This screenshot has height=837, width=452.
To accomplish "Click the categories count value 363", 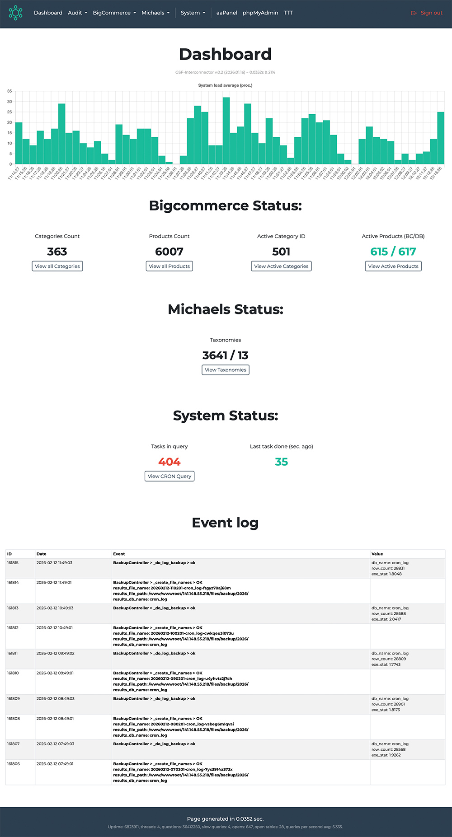I will (57, 252).
